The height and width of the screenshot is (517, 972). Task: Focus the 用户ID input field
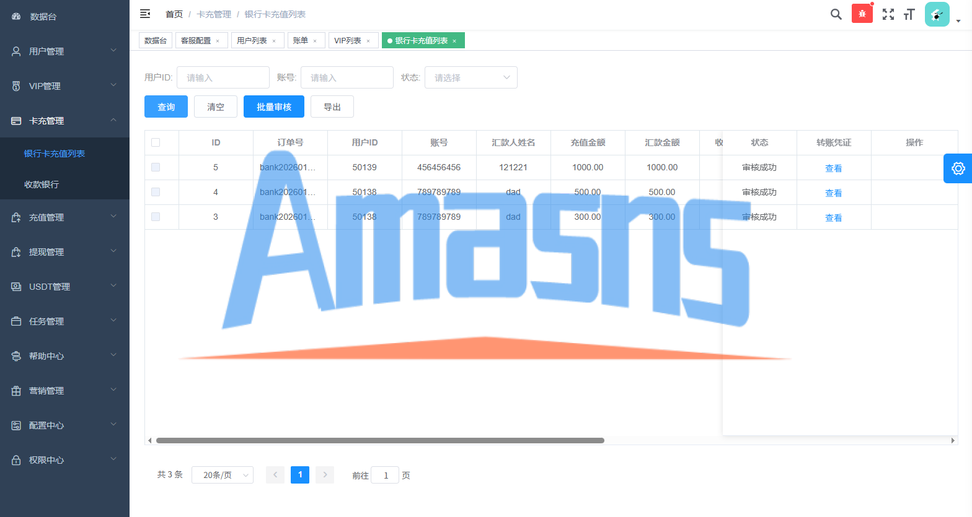point(223,77)
